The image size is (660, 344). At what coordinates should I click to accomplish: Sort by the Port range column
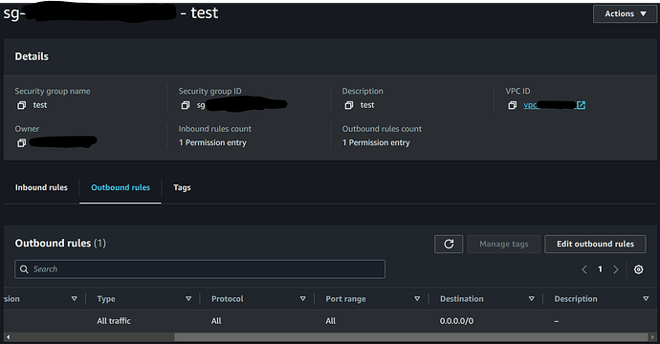click(417, 298)
